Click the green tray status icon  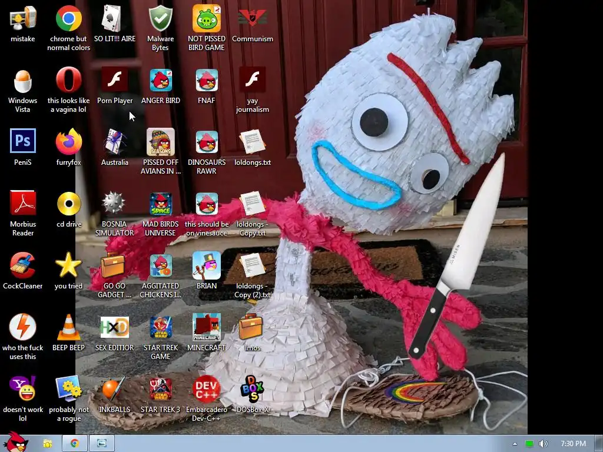pyautogui.click(x=529, y=444)
